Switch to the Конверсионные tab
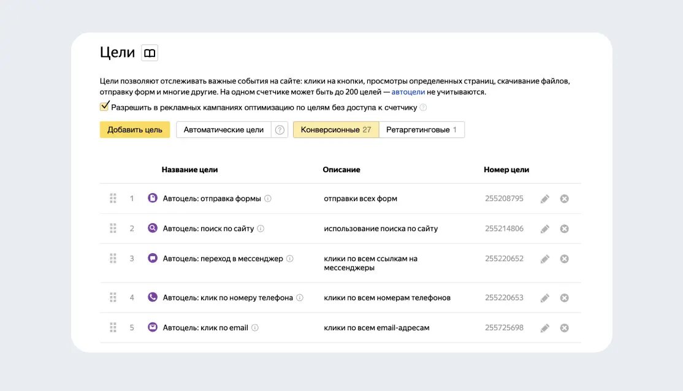683x391 pixels. (x=336, y=130)
